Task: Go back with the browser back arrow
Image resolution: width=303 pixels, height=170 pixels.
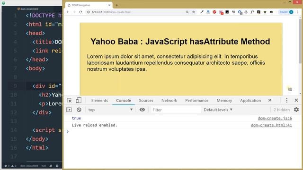Action: (68, 12)
